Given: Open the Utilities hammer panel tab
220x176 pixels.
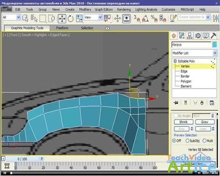Looking at the screenshot, I should click(214, 36).
